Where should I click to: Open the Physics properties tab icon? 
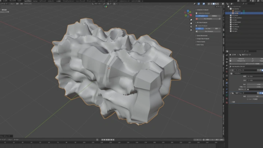(227, 89)
